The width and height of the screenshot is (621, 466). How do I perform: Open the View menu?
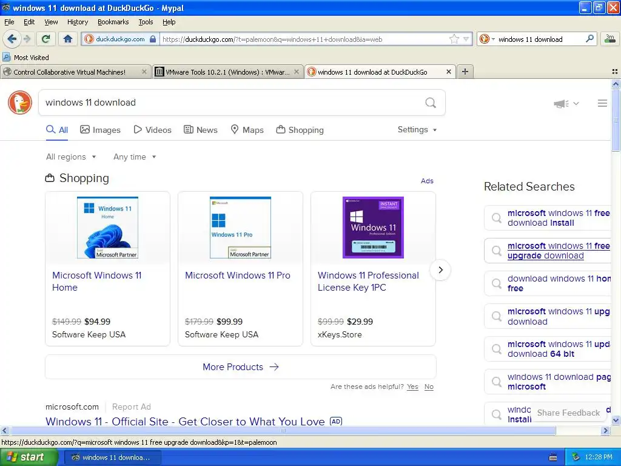click(51, 22)
